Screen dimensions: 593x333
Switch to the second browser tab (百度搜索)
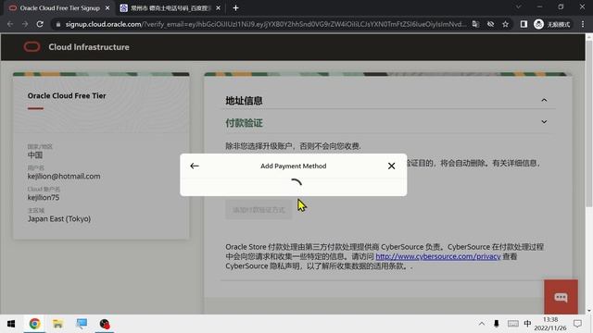point(170,8)
